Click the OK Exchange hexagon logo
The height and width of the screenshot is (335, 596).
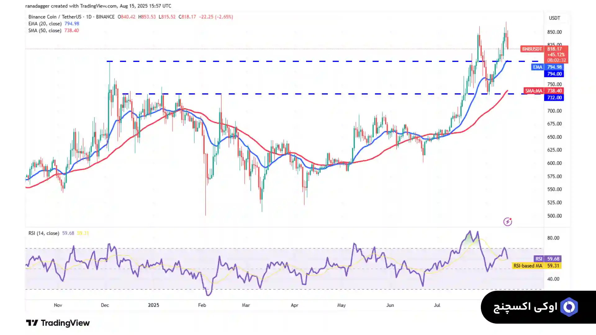tap(569, 307)
